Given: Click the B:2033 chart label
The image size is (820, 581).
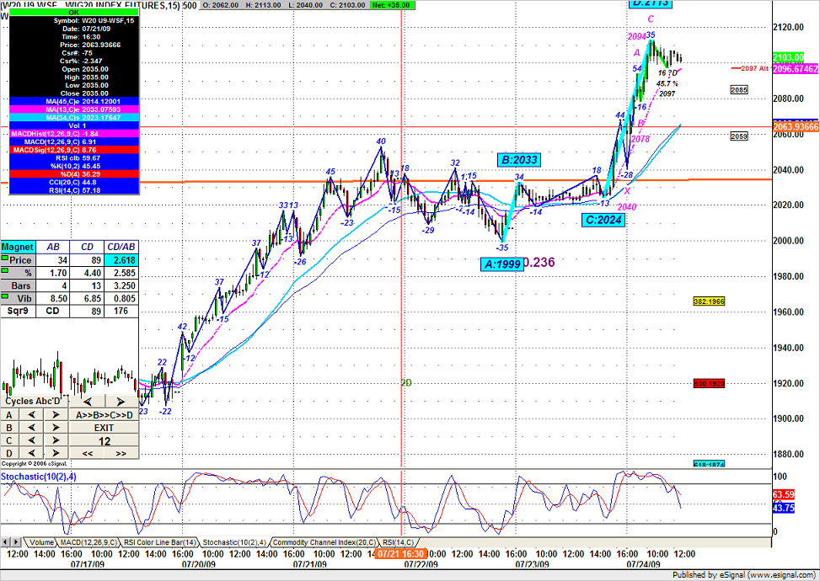Looking at the screenshot, I should (519, 160).
